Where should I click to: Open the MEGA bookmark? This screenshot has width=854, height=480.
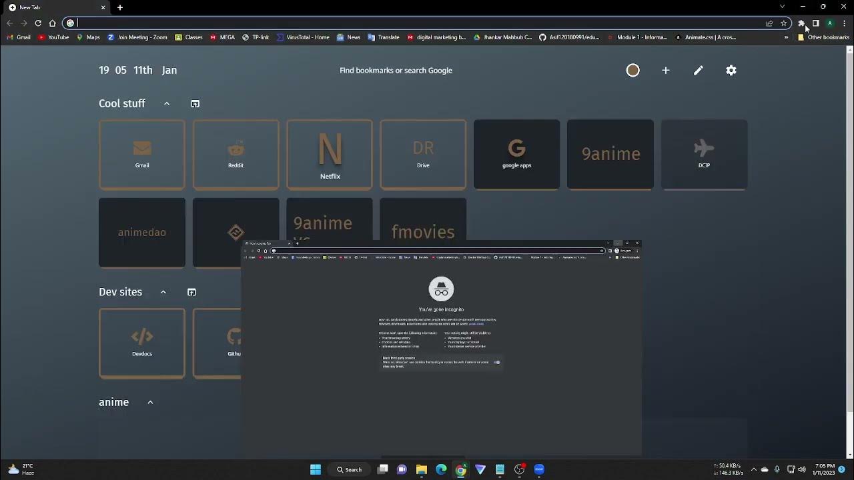click(223, 37)
